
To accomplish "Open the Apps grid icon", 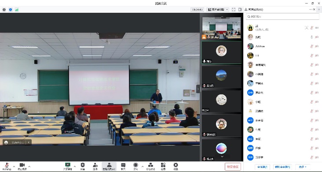I will 163,166.
